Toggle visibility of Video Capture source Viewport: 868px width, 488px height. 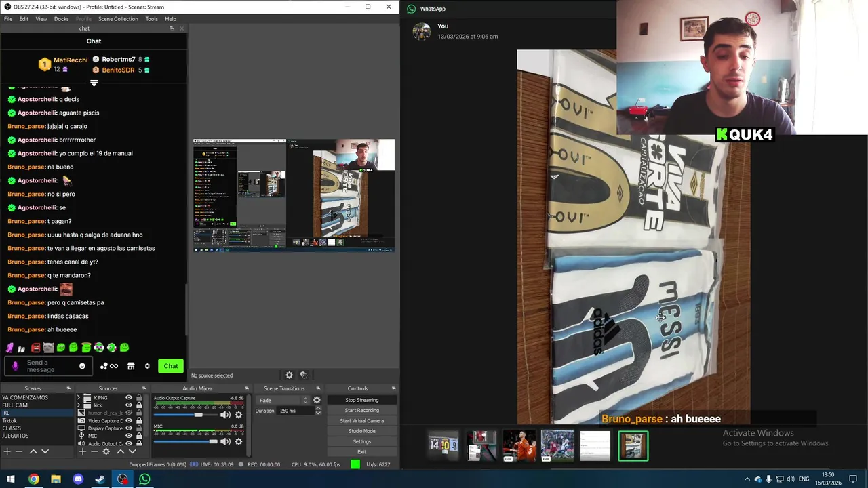(128, 421)
